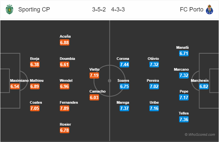Open the Sporting CP team name link
This screenshot has width=219, height=142.
(x=34, y=9)
